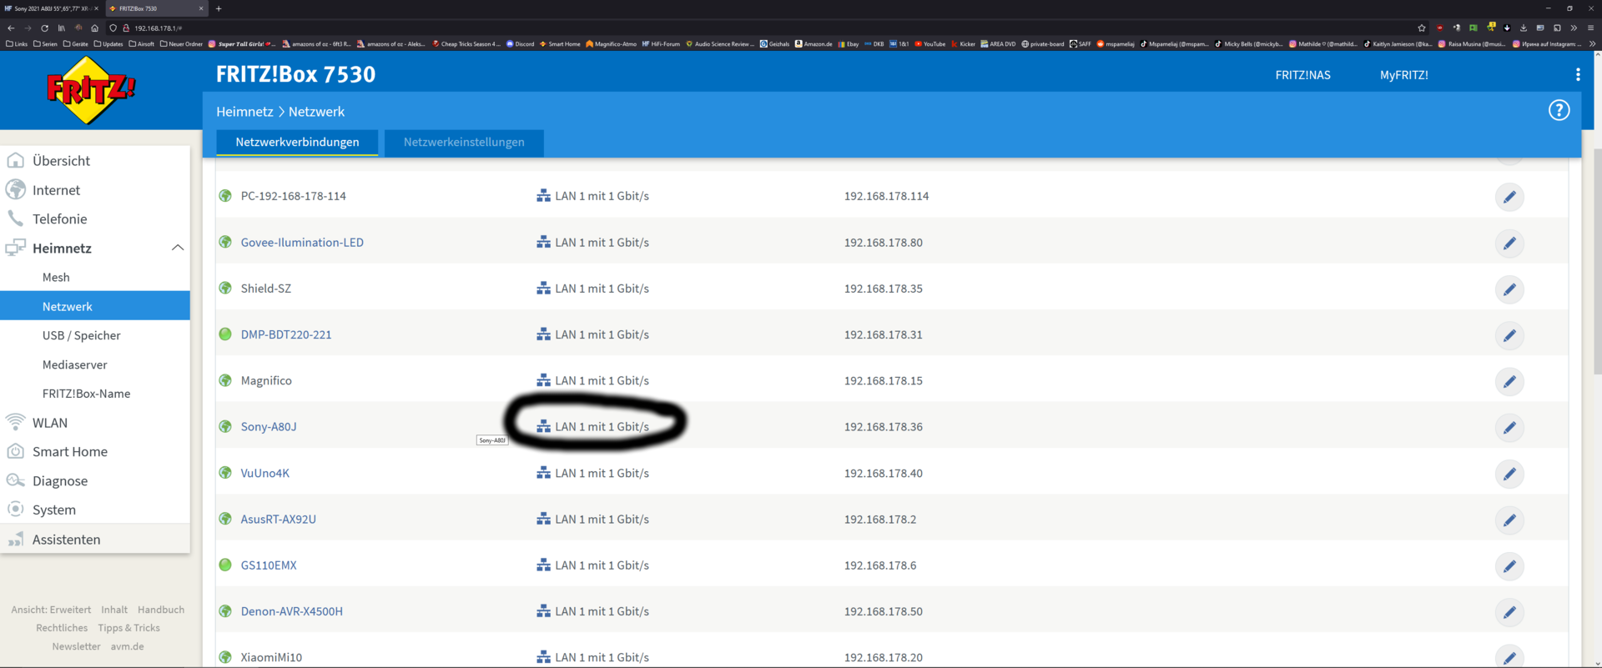Edit the GS110EMX device entry
This screenshot has height=668, width=1602.
(1509, 566)
